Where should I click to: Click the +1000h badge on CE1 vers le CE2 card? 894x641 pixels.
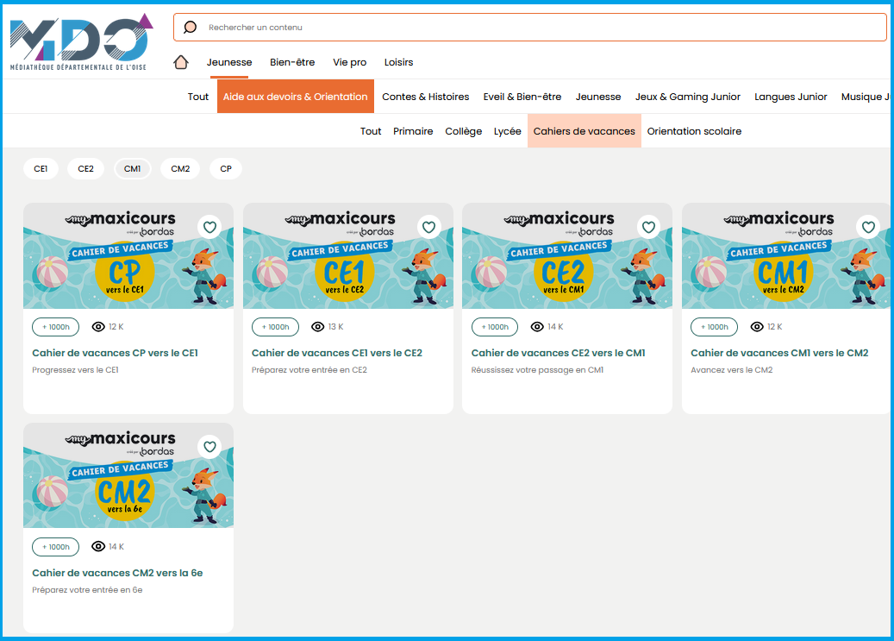coord(275,327)
